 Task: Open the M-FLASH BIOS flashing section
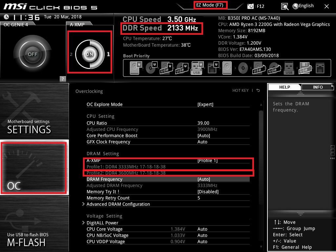34,224
